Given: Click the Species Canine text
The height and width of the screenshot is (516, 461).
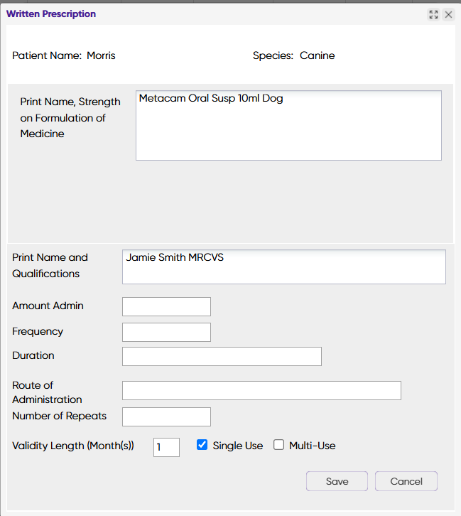Looking at the screenshot, I should [x=317, y=55].
